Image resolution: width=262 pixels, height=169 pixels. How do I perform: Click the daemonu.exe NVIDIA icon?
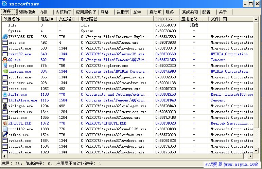tap(5, 71)
